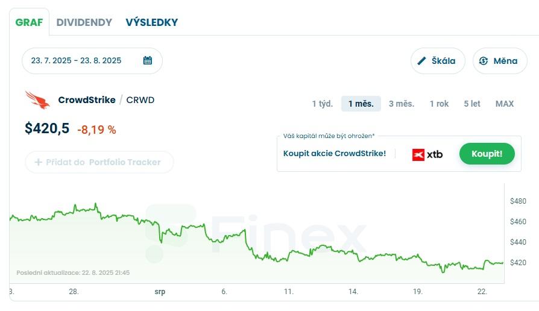The image size is (539, 311).
Task: Click the calendar icon in date field
Action: [x=148, y=60]
